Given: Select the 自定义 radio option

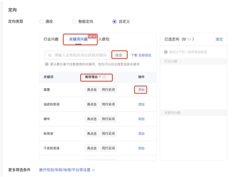Looking at the screenshot, I should coord(115,21).
